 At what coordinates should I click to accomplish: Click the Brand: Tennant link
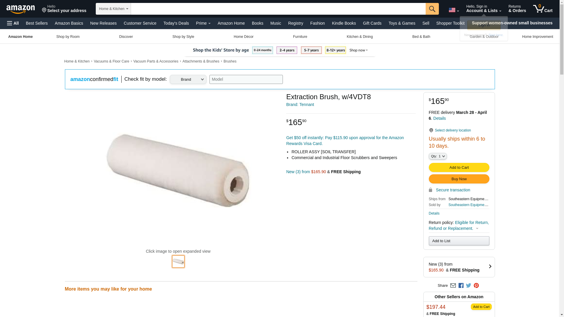tap(300, 104)
